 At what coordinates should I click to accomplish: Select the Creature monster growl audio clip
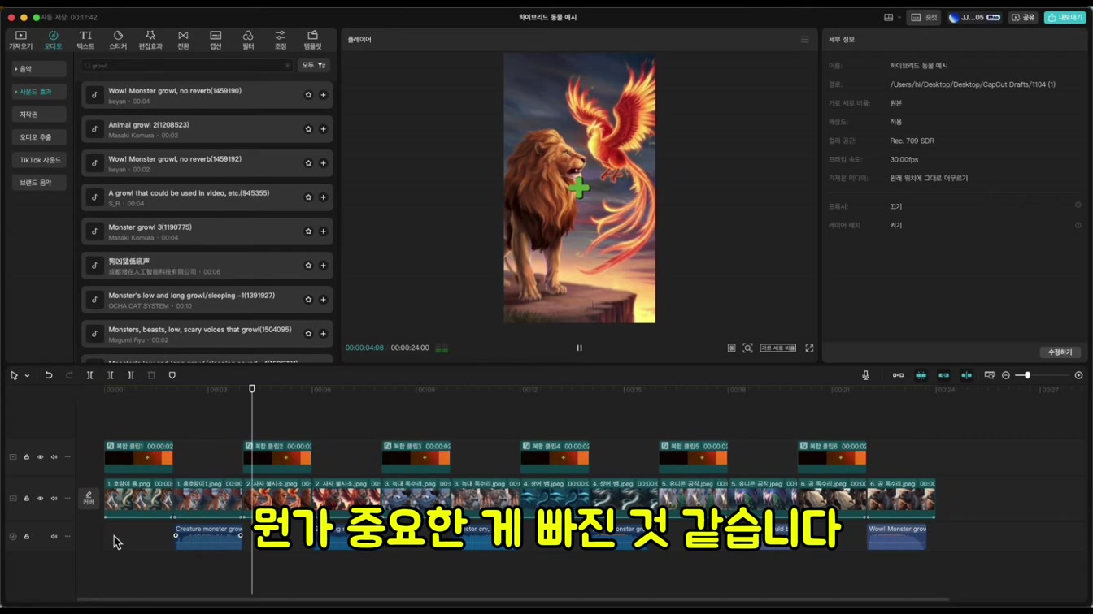[x=208, y=537]
